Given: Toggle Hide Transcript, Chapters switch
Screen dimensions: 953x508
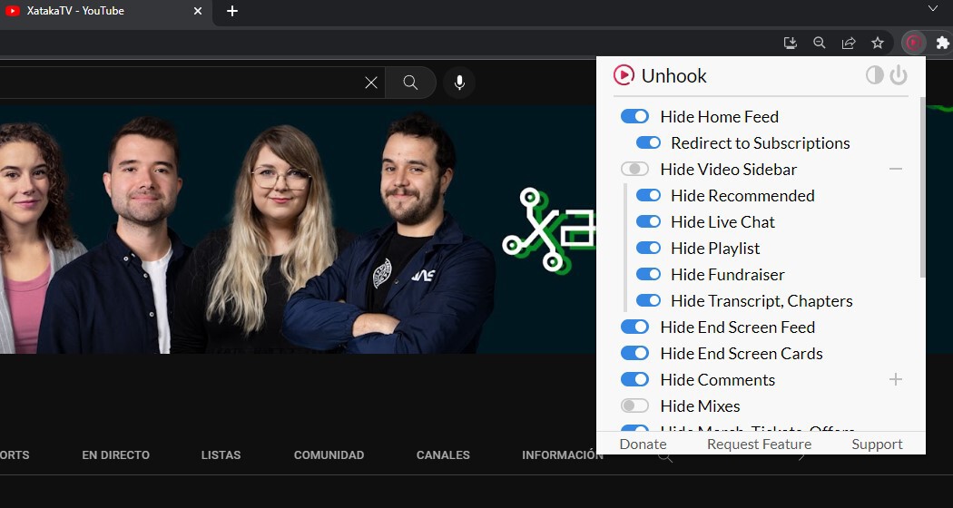Looking at the screenshot, I should click(648, 300).
